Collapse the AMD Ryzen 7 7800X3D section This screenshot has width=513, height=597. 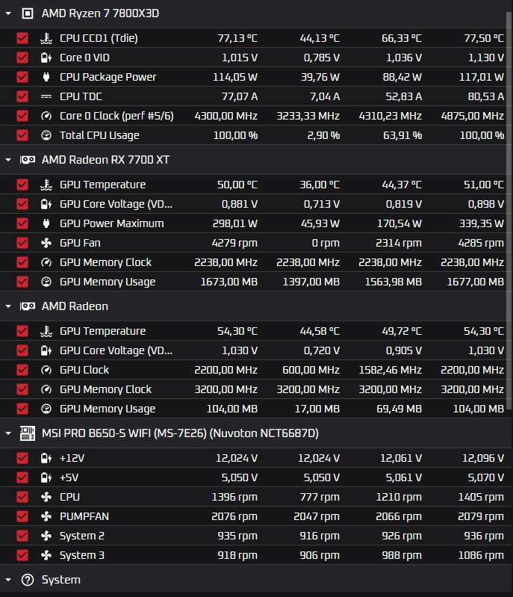click(x=8, y=13)
